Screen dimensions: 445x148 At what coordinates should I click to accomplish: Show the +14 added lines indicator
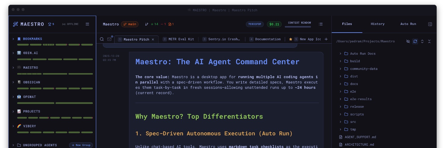point(155,24)
